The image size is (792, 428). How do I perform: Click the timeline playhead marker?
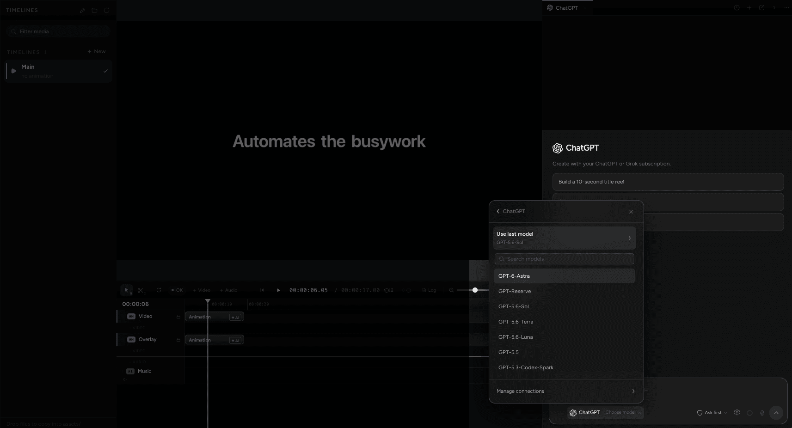click(x=208, y=301)
